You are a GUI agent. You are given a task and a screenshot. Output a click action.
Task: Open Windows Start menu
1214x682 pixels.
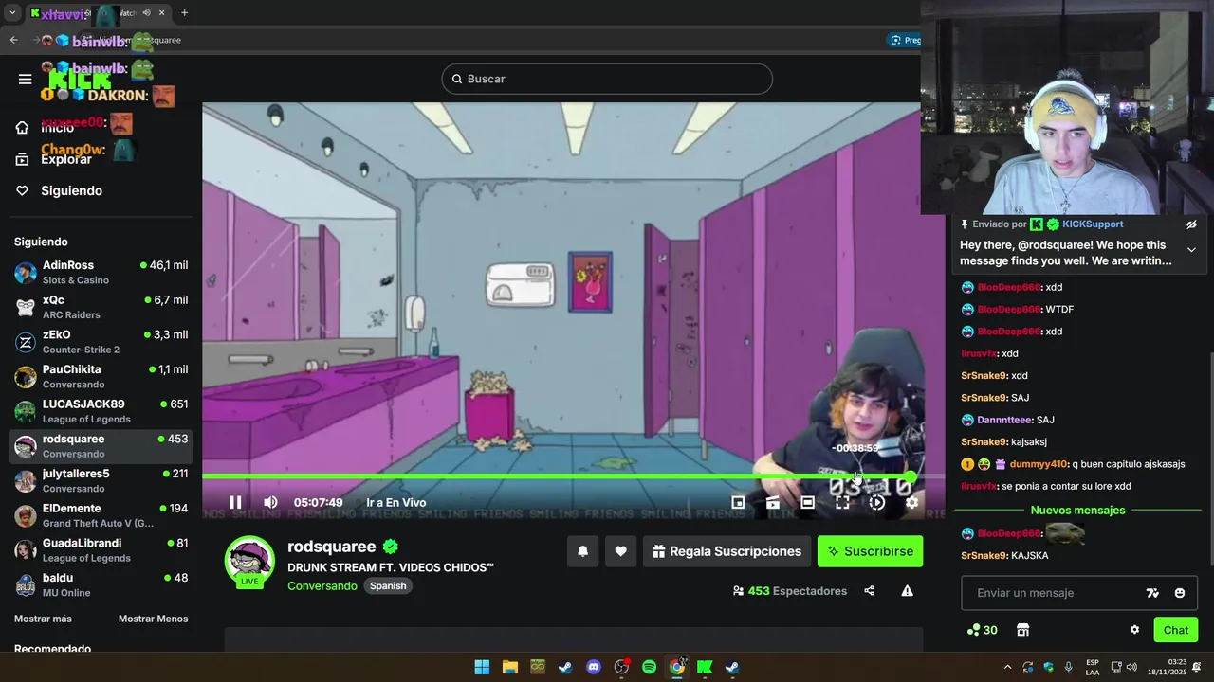click(482, 667)
